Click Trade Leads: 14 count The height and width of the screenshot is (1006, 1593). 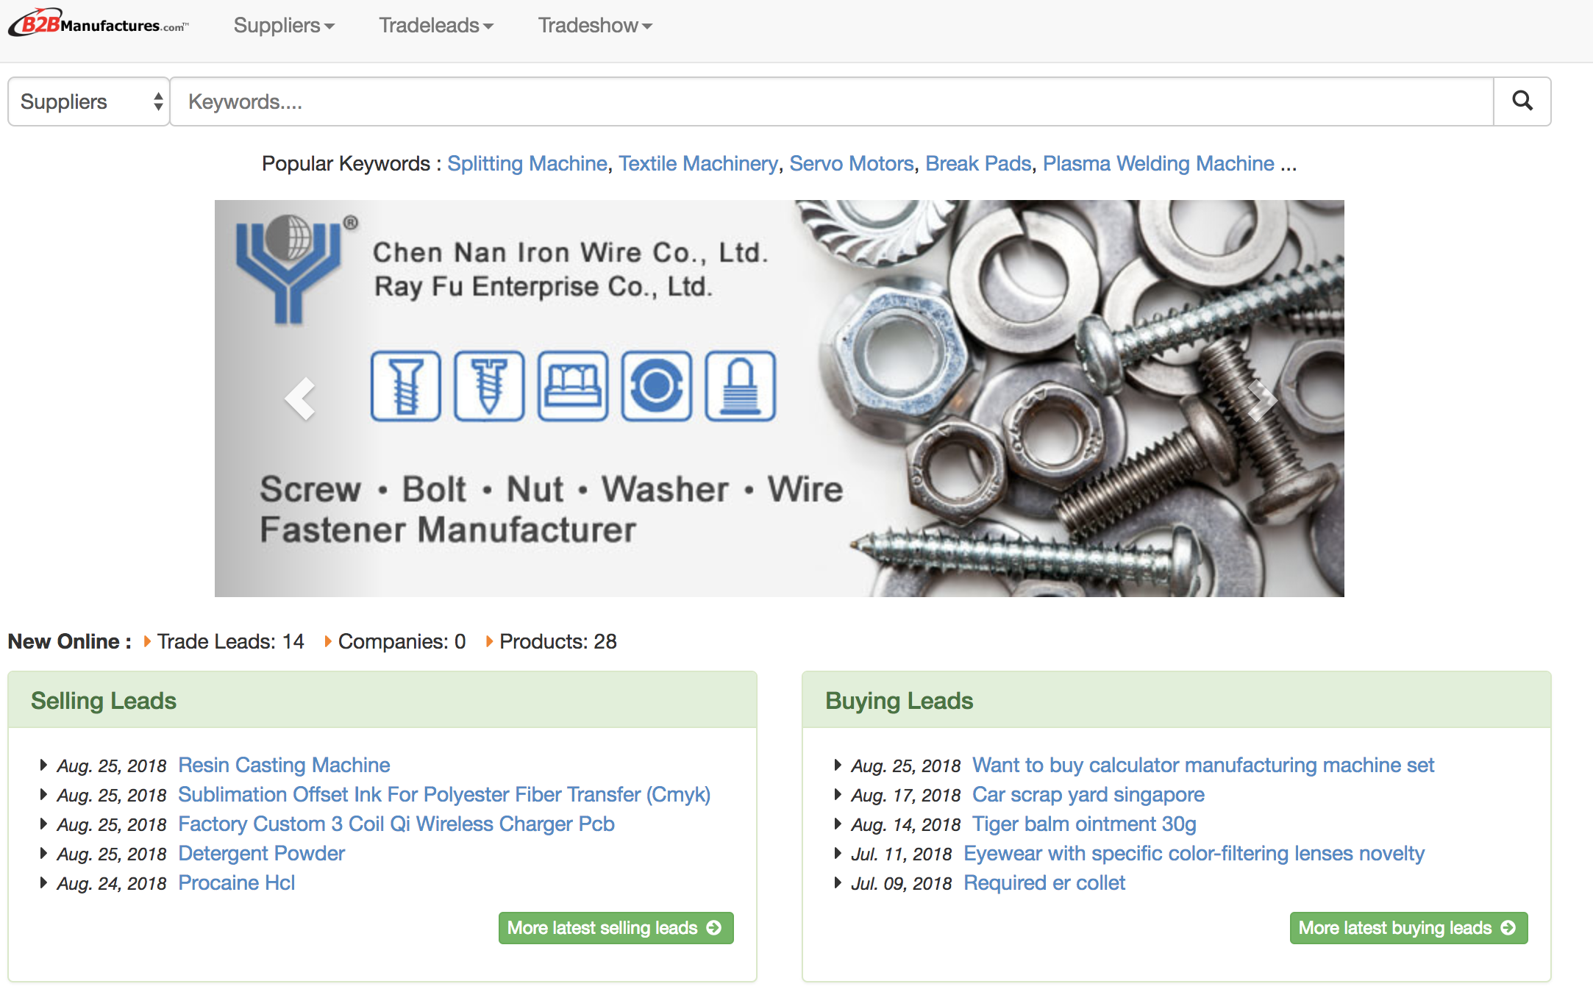230,641
